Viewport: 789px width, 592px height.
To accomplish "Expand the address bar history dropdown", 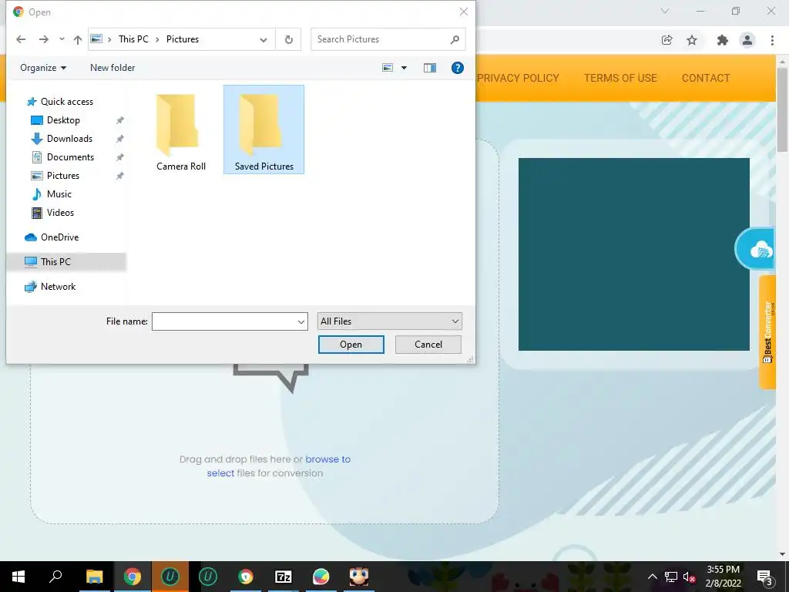I will click(x=264, y=40).
